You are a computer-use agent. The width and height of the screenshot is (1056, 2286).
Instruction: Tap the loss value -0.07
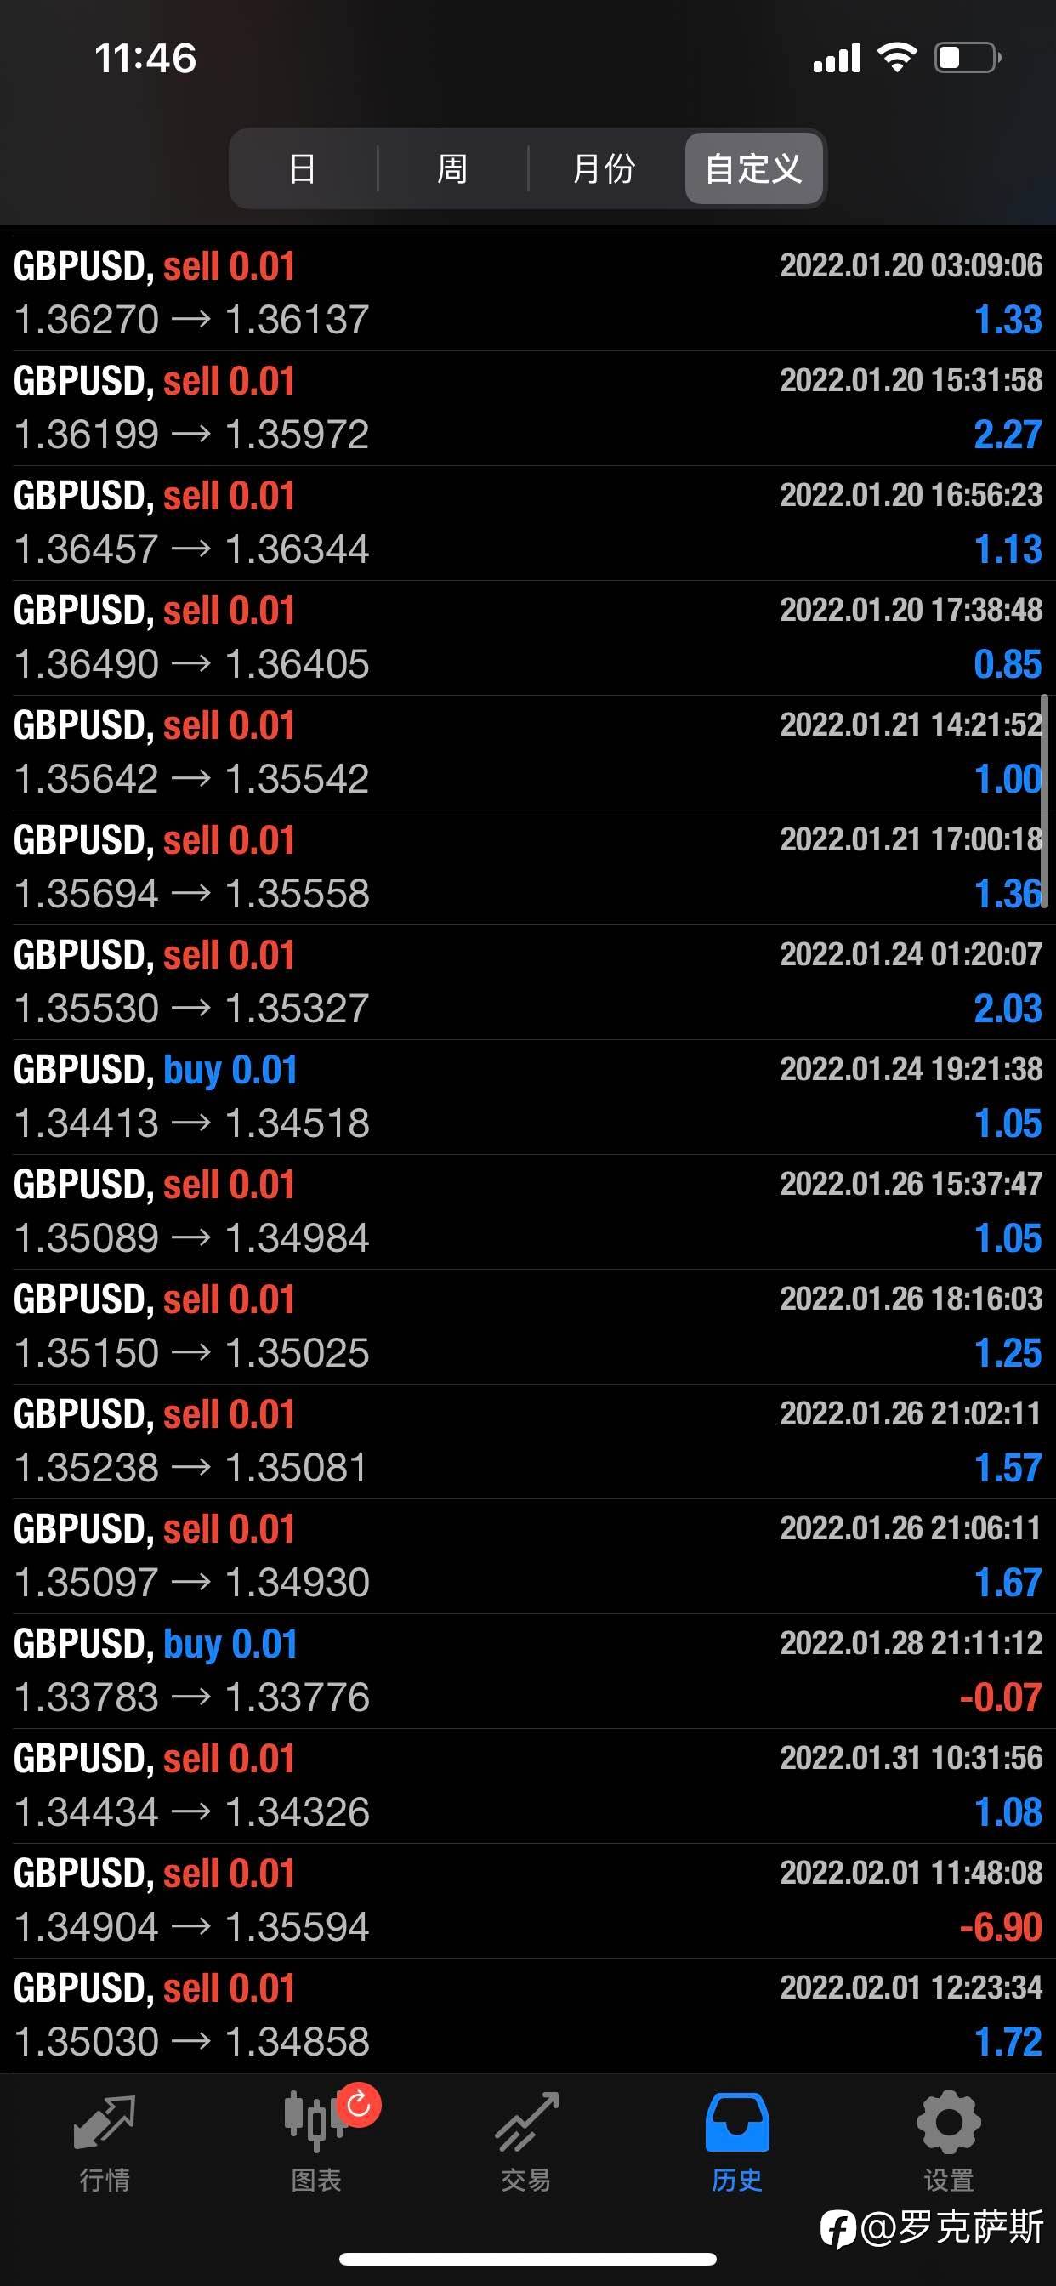pos(1000,1697)
